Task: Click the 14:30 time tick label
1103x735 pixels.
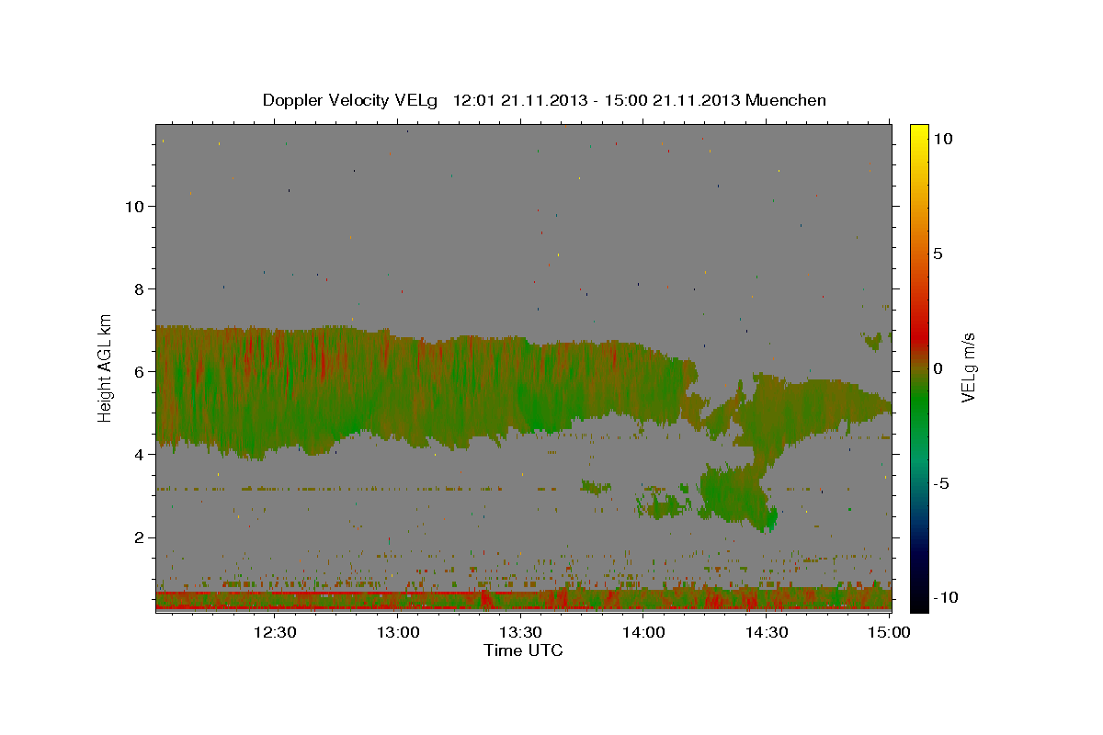Action: pyautogui.click(x=767, y=632)
